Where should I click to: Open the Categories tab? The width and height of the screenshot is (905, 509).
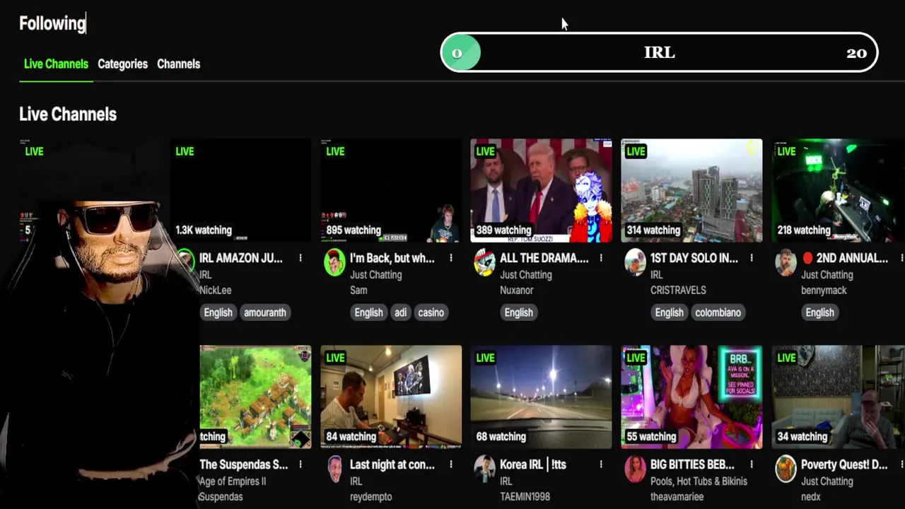point(122,64)
